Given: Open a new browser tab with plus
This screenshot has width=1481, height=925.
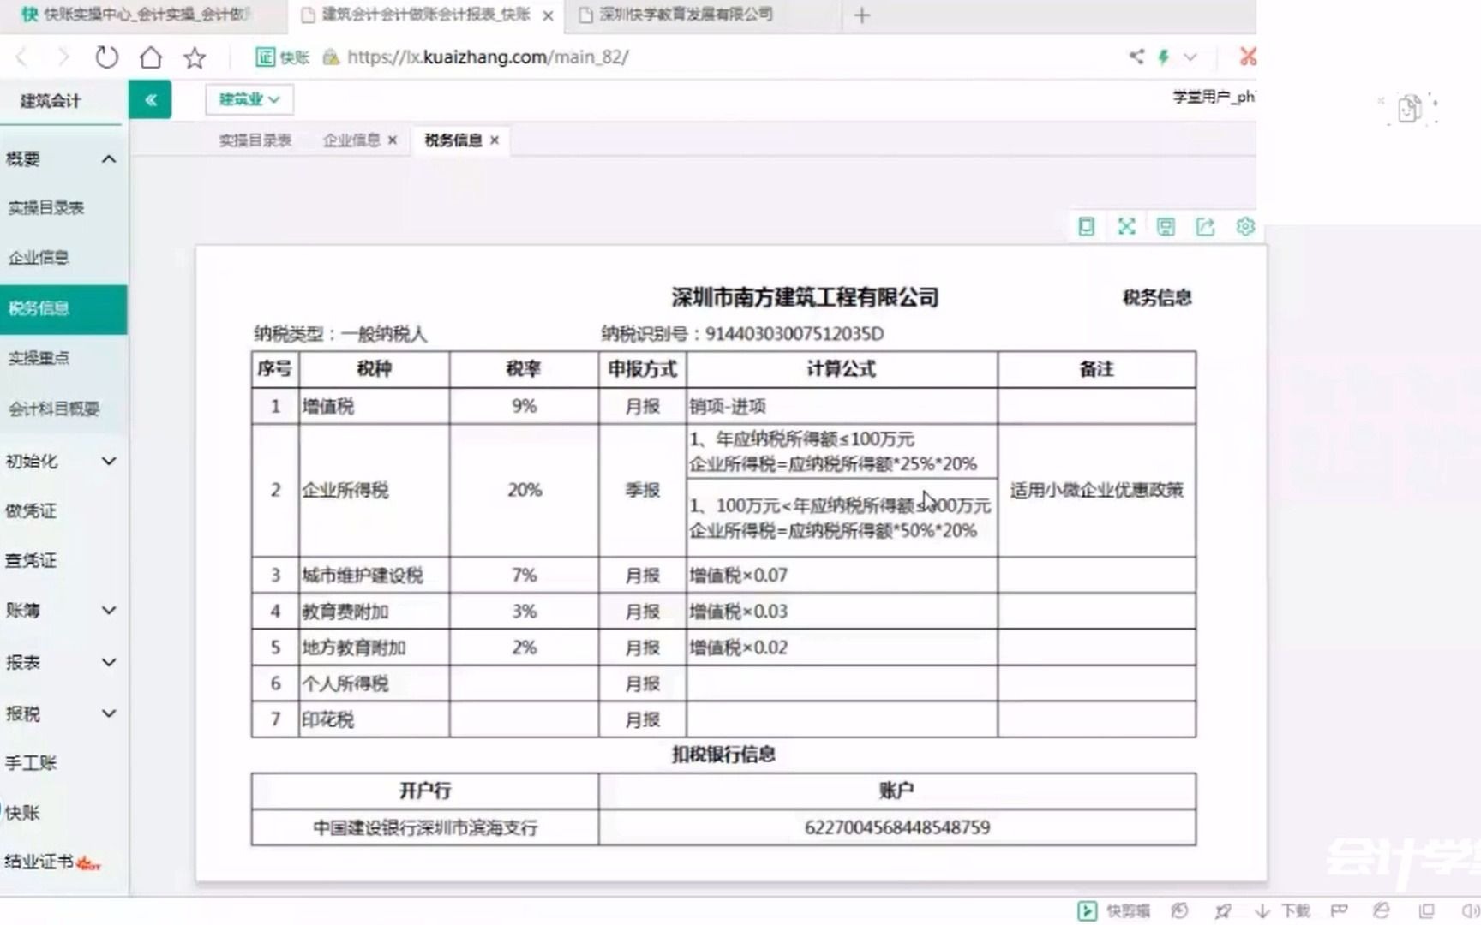Looking at the screenshot, I should 862,15.
